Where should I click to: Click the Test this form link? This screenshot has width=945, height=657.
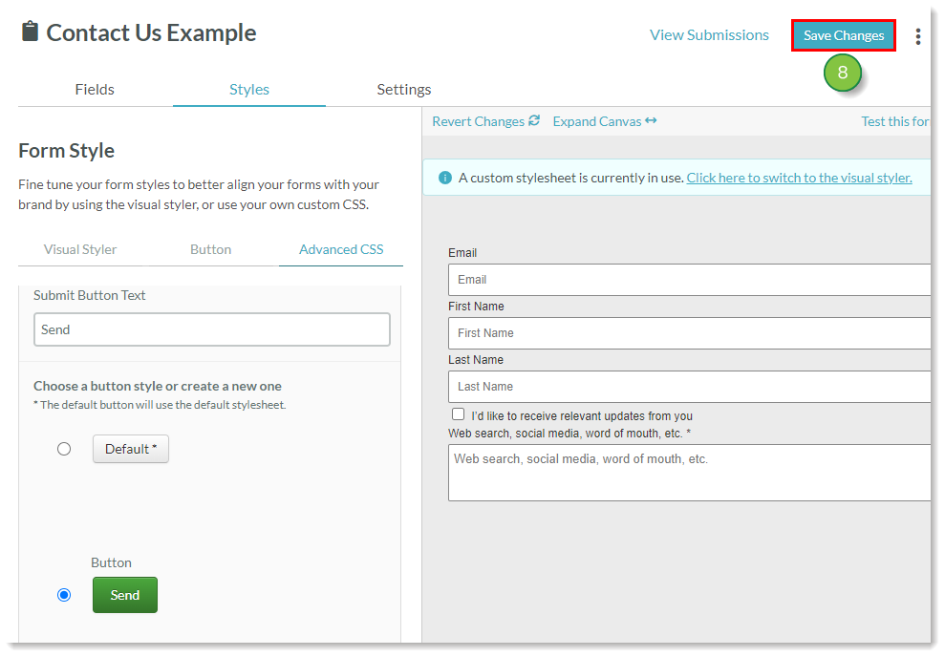[895, 121]
